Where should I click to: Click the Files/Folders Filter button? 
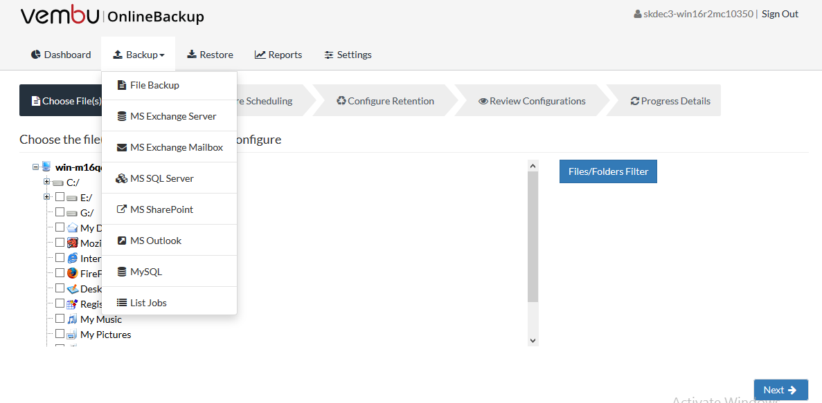(x=608, y=171)
